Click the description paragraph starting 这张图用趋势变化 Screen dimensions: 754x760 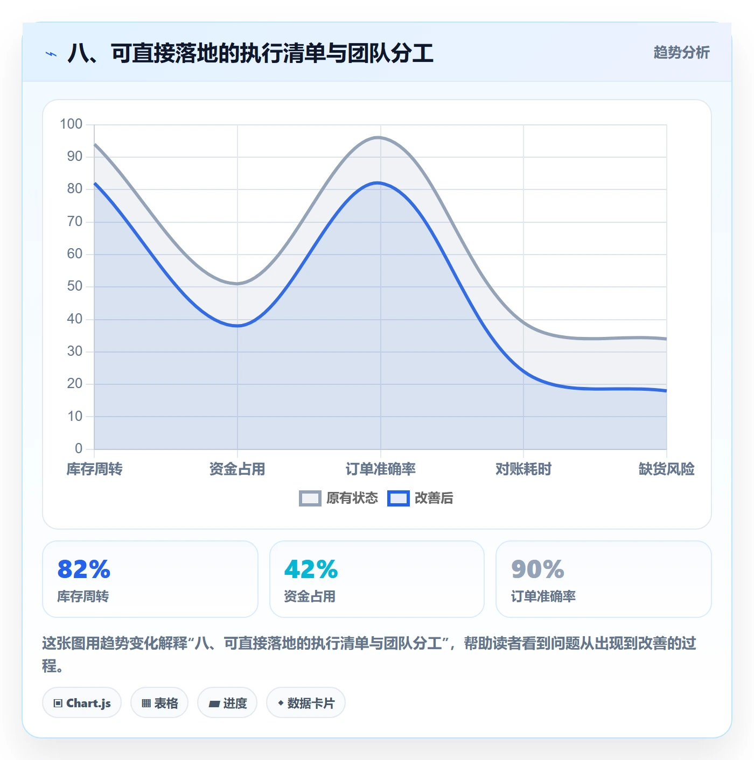click(369, 655)
